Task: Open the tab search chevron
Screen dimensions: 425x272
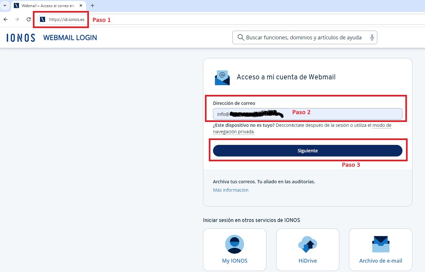Action: 5,5
